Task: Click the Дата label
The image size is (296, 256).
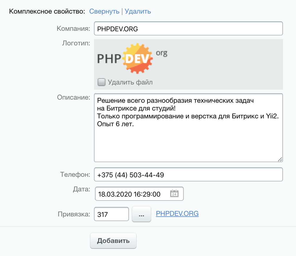Action: pos(81,189)
